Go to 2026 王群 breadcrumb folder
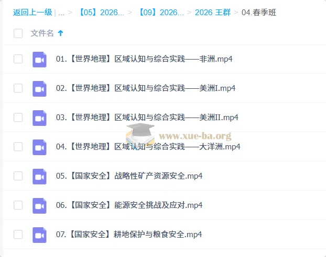This screenshot has width=326, height=257. (x=213, y=13)
